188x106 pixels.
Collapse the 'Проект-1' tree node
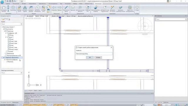pyautogui.click(x=6, y=37)
